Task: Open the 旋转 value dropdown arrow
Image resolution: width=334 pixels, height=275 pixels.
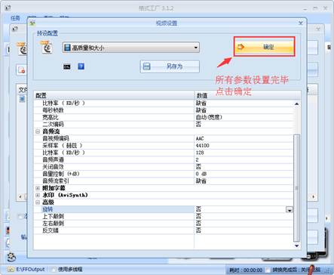Action: click(x=290, y=209)
